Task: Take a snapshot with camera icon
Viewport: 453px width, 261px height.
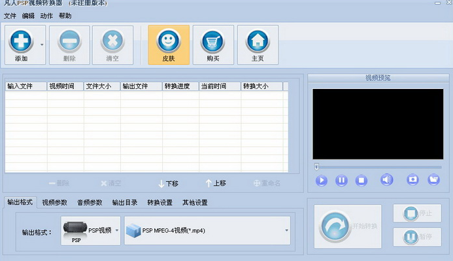Action: 412,180
